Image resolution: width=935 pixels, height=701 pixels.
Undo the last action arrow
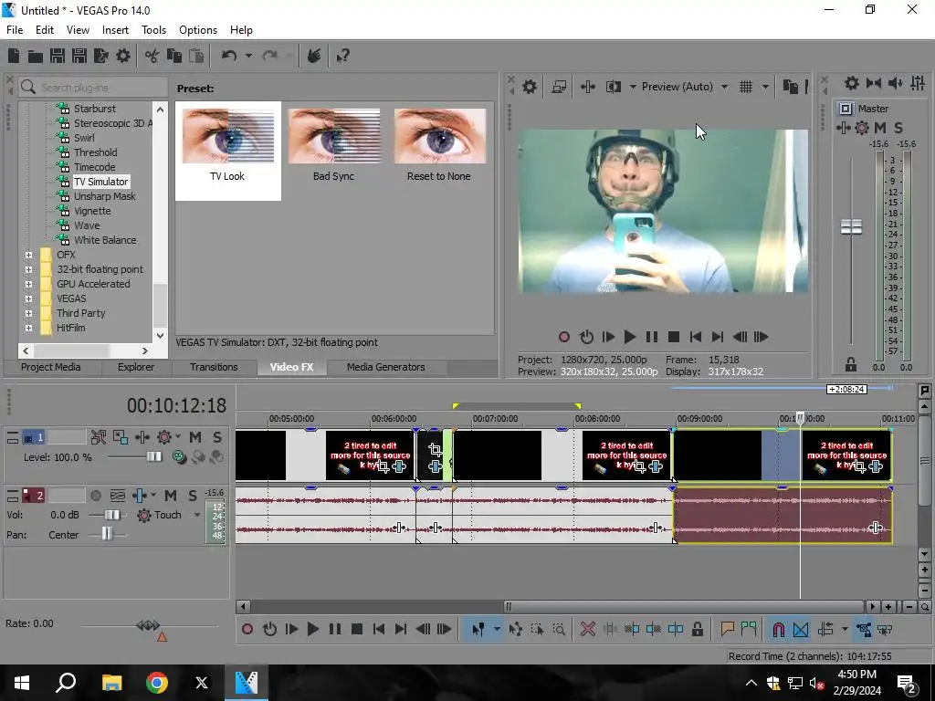(229, 56)
